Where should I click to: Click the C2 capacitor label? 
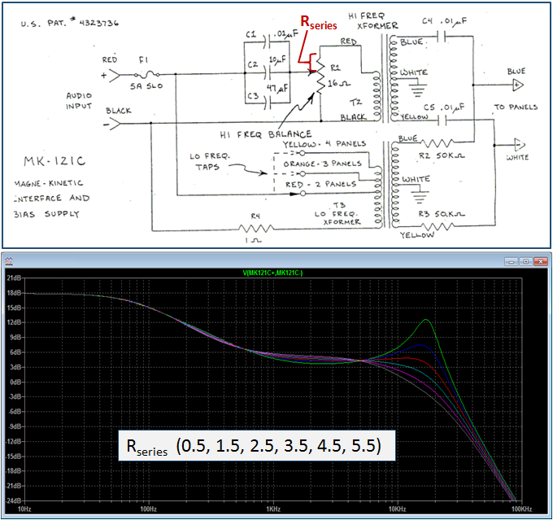253,64
